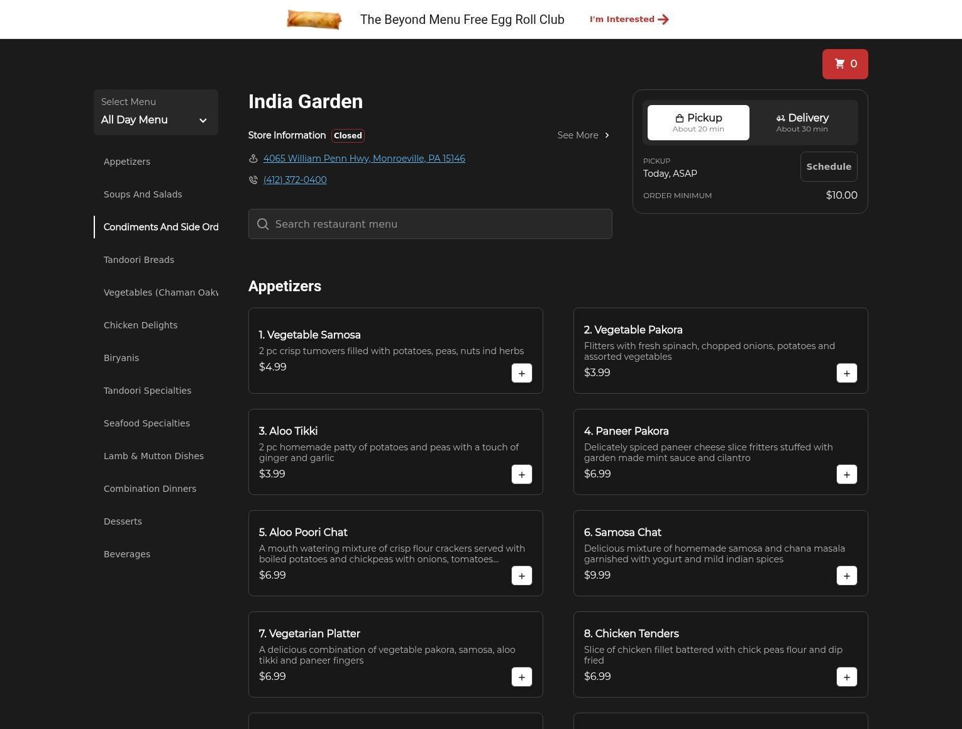Jump to Tandoori Breads menu section
Image resolution: width=962 pixels, height=729 pixels.
[x=139, y=260]
